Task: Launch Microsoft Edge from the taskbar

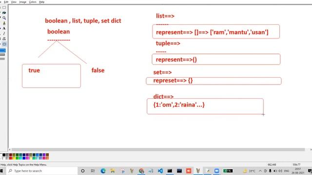Action: pos(103,171)
